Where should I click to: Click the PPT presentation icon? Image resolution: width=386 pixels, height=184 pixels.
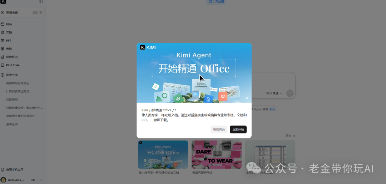coord(3,41)
